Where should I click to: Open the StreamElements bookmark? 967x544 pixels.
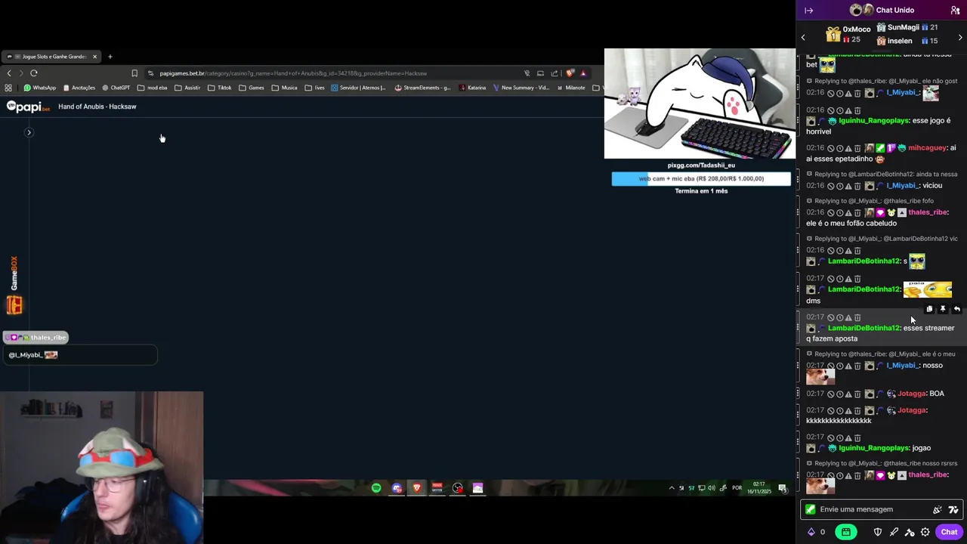[x=423, y=88]
